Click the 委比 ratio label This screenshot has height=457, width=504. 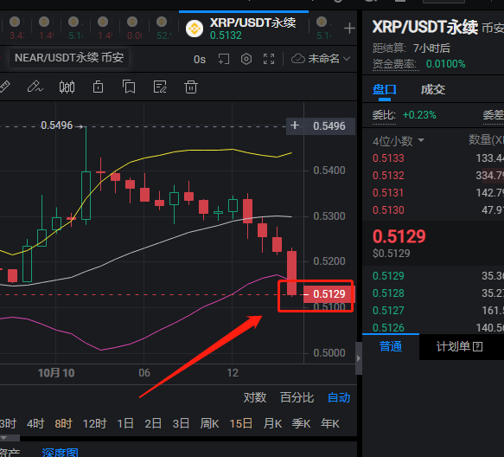click(384, 115)
